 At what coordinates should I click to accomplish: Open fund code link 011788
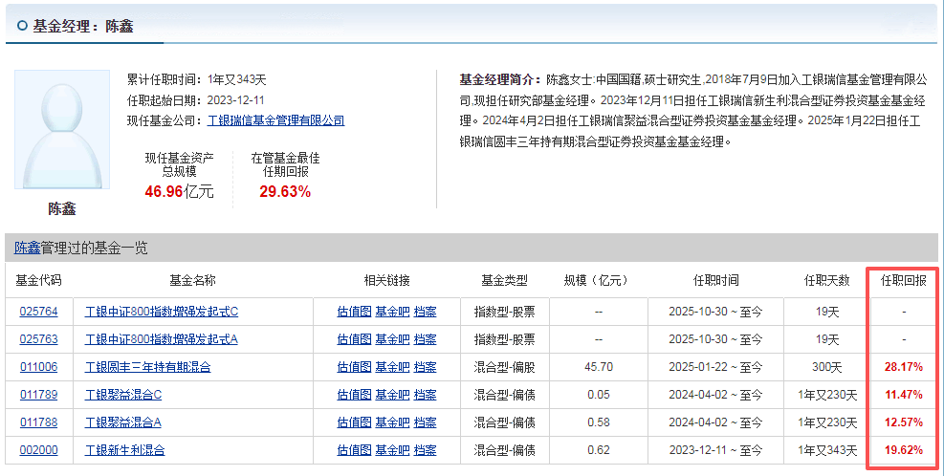pos(38,422)
